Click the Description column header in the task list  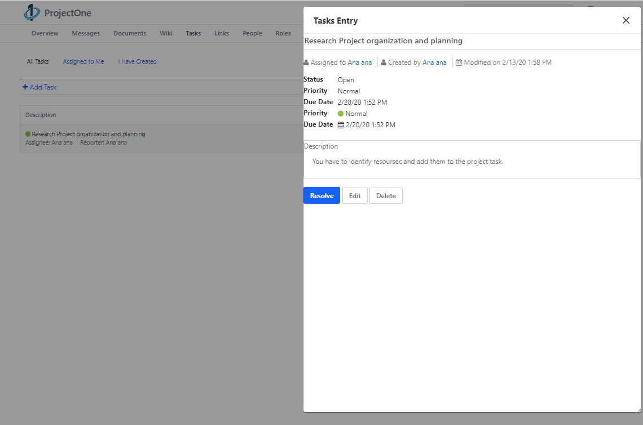41,115
